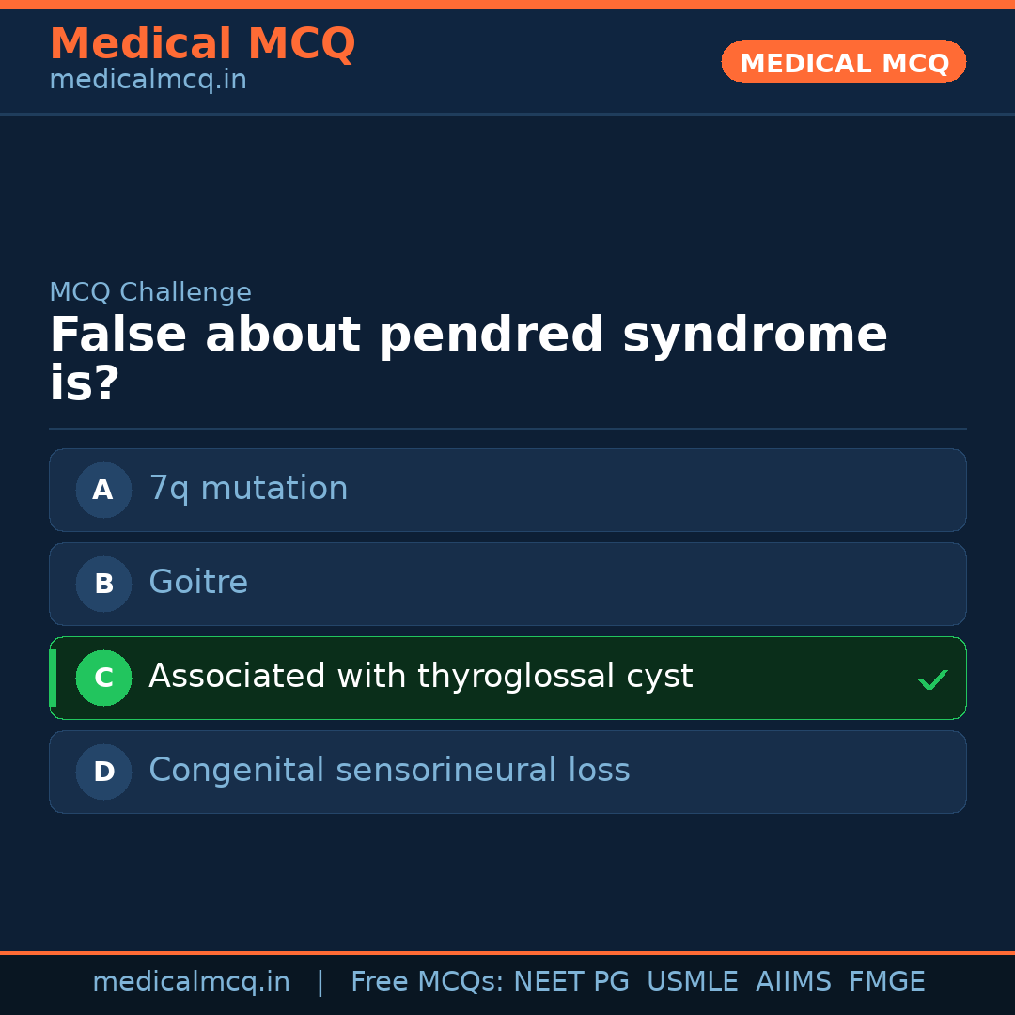Viewport: 1015px width, 1015px height.
Task: Follow the medicalmcq.in link under the header title
Action: pos(148,80)
